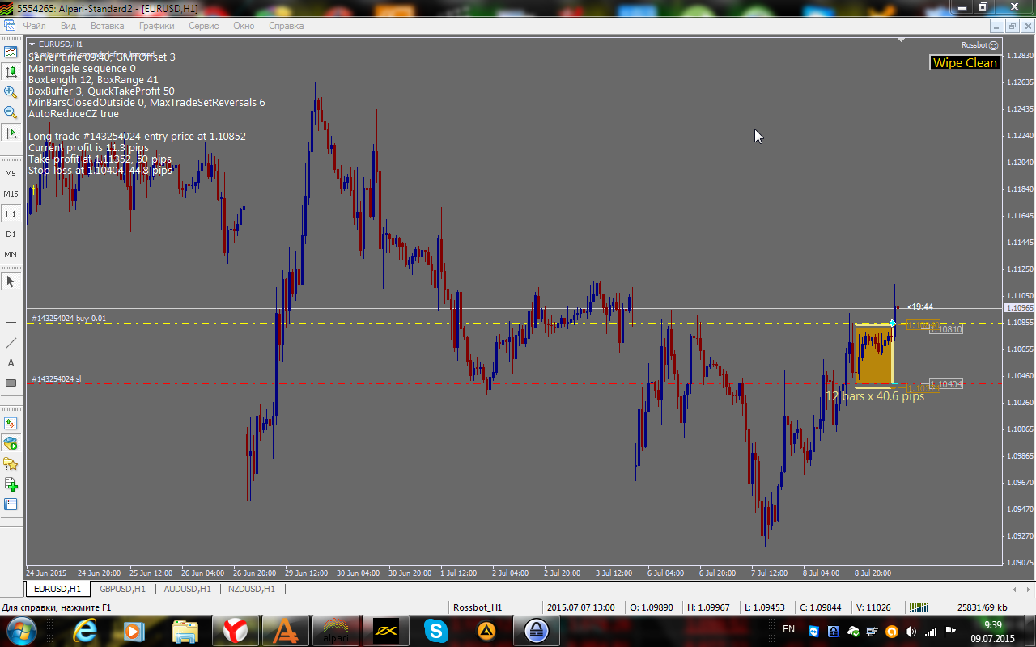Select the H1 timeframe button

[11, 214]
